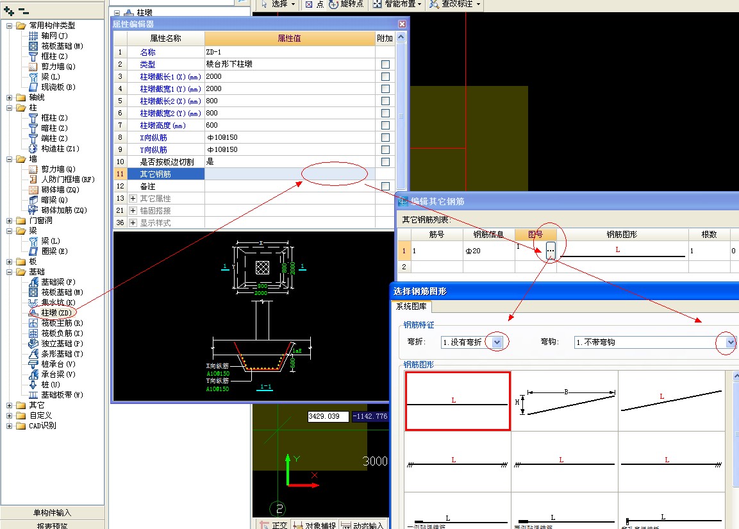Select the 桩承台(V) pile cap icon

(33, 364)
